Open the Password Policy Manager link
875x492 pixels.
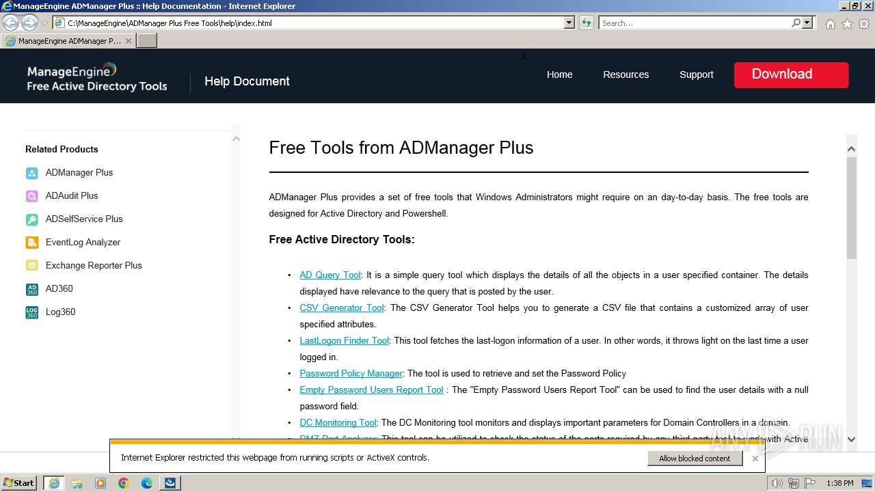pos(351,374)
